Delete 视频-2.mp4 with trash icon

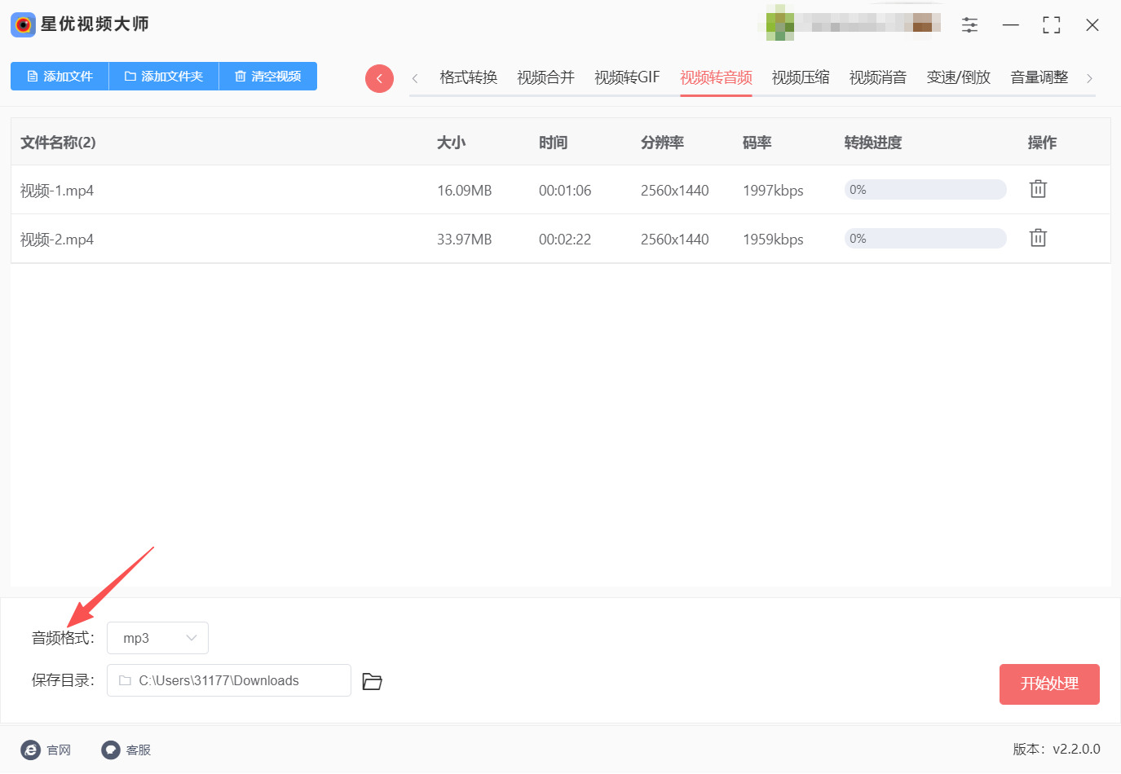pos(1038,238)
